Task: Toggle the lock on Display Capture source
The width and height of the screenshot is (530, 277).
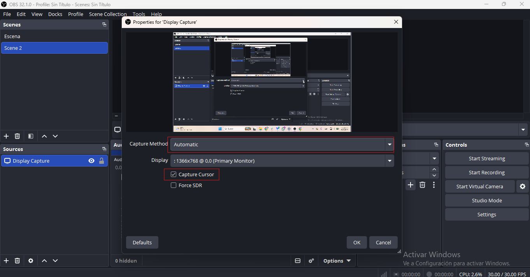Action: tap(102, 161)
